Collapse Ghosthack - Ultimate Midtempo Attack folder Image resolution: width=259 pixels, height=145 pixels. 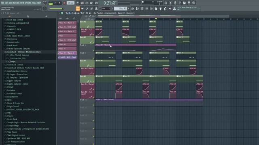tap(24, 52)
